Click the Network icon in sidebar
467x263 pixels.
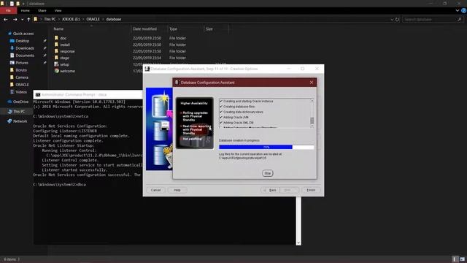click(x=9, y=121)
